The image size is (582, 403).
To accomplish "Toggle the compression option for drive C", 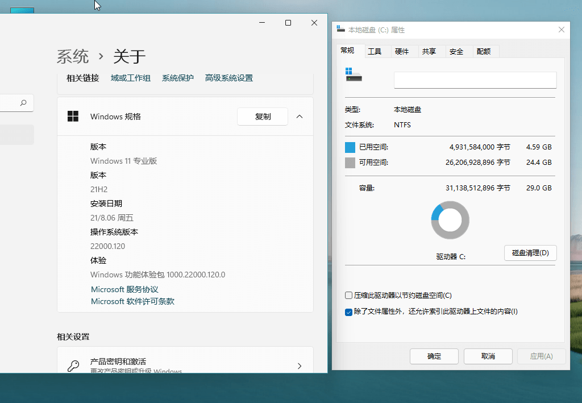I will (348, 295).
